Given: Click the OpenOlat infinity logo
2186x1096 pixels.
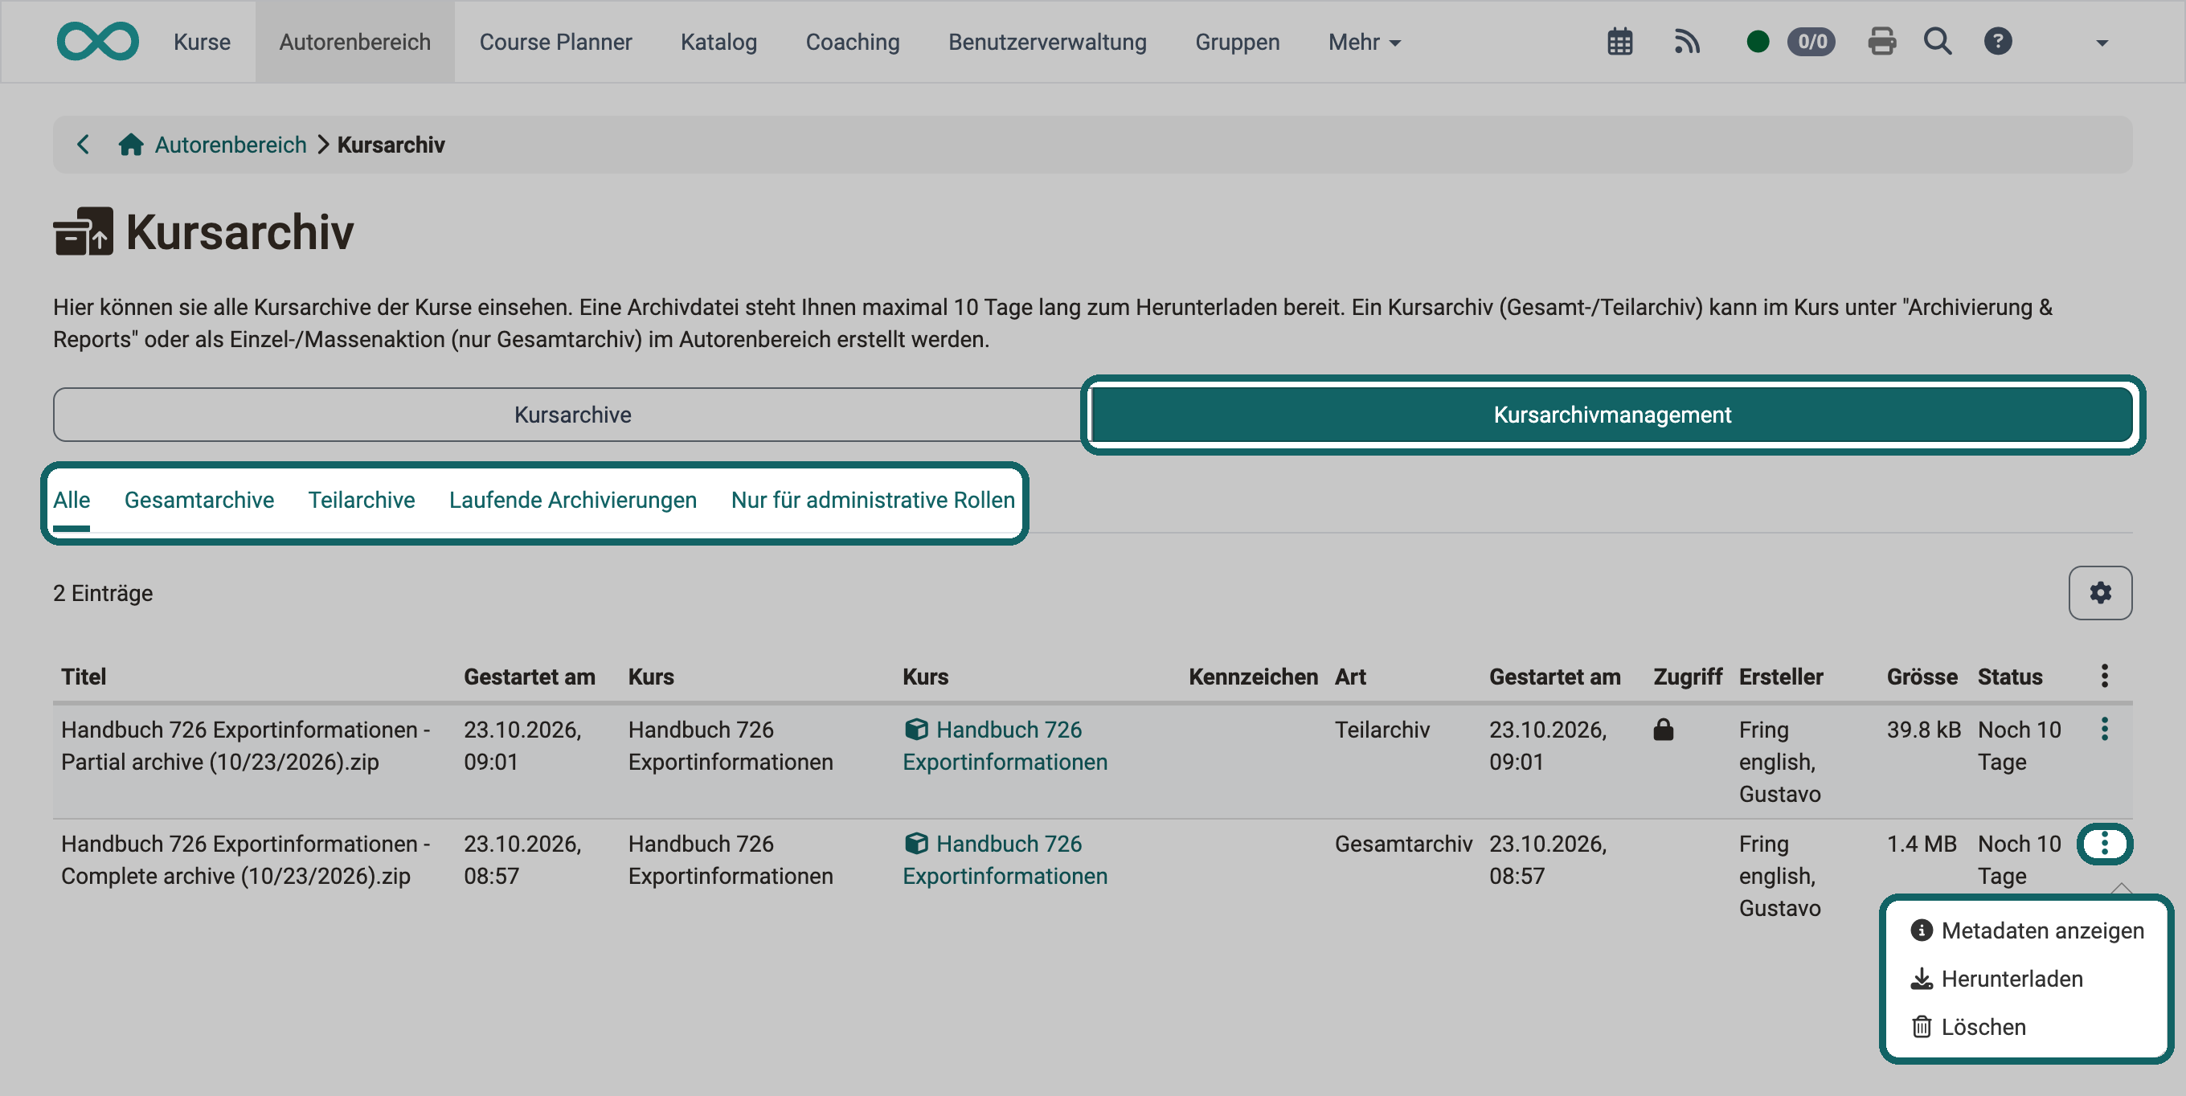Looking at the screenshot, I should click(97, 42).
